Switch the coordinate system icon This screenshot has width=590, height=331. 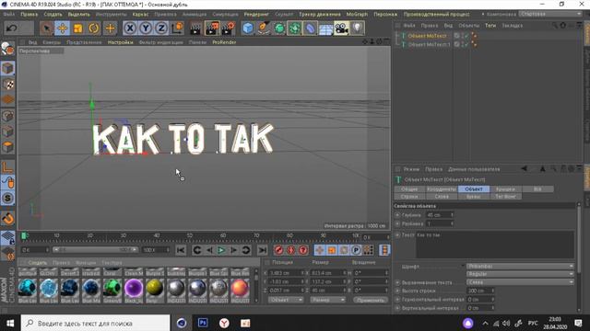click(177, 29)
